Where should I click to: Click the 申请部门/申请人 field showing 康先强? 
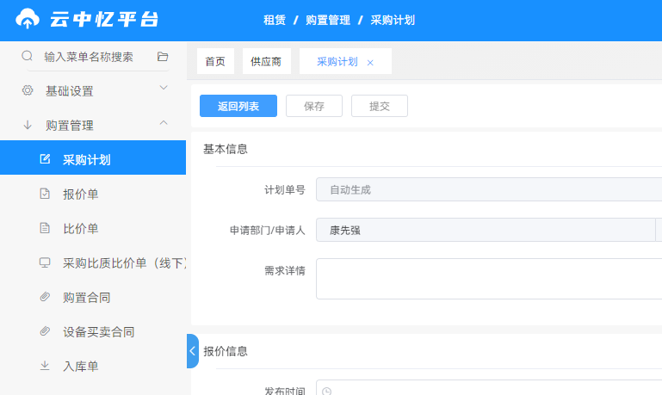486,230
